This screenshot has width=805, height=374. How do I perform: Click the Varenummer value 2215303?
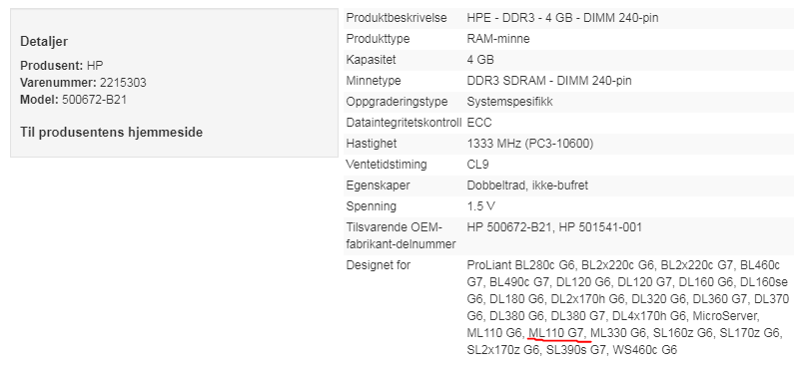click(x=123, y=83)
